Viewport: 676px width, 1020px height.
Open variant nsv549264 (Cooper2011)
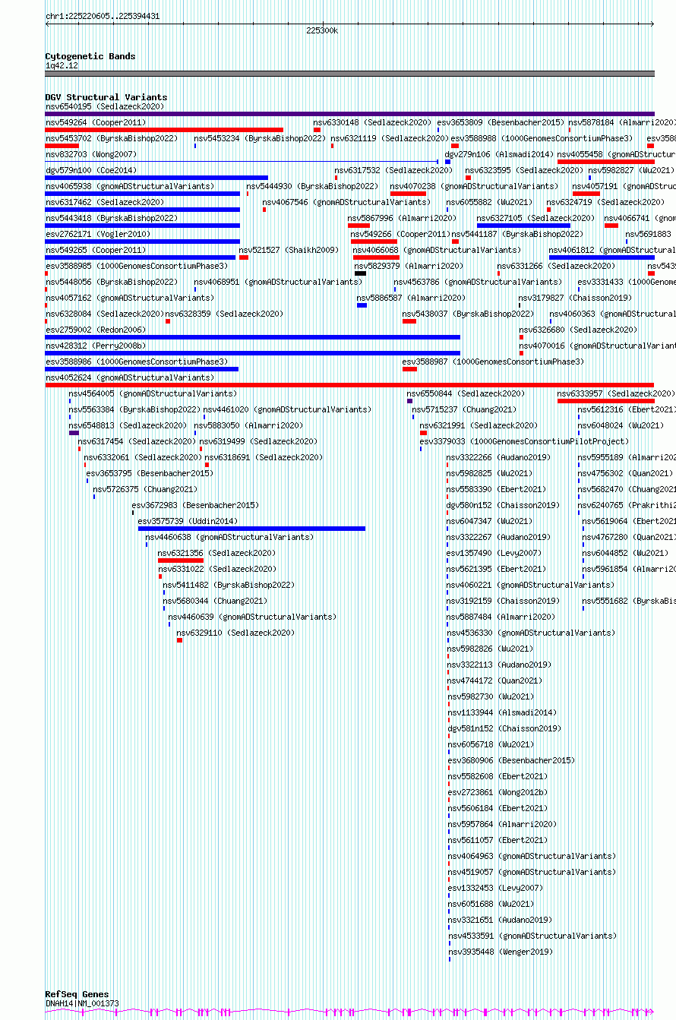[95, 122]
